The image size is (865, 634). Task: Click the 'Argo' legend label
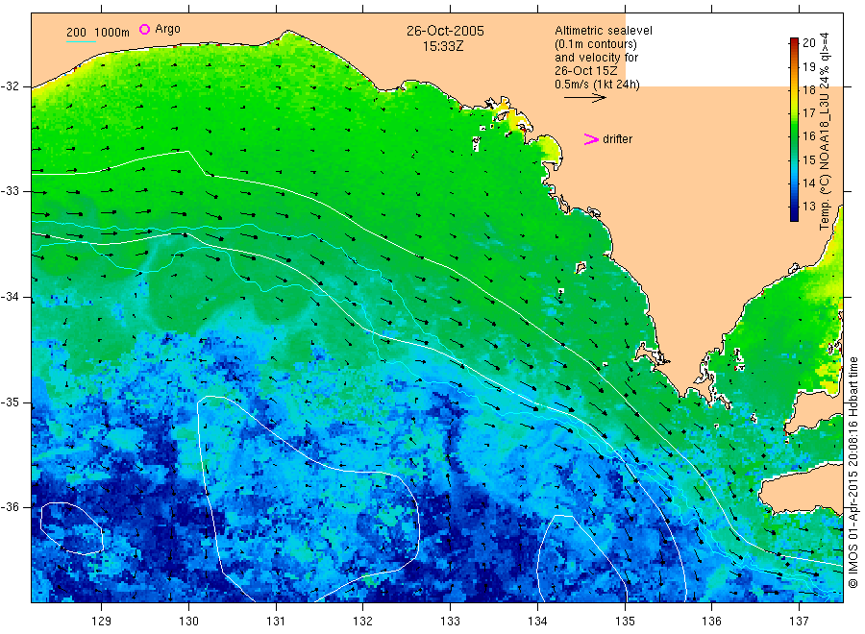(167, 29)
